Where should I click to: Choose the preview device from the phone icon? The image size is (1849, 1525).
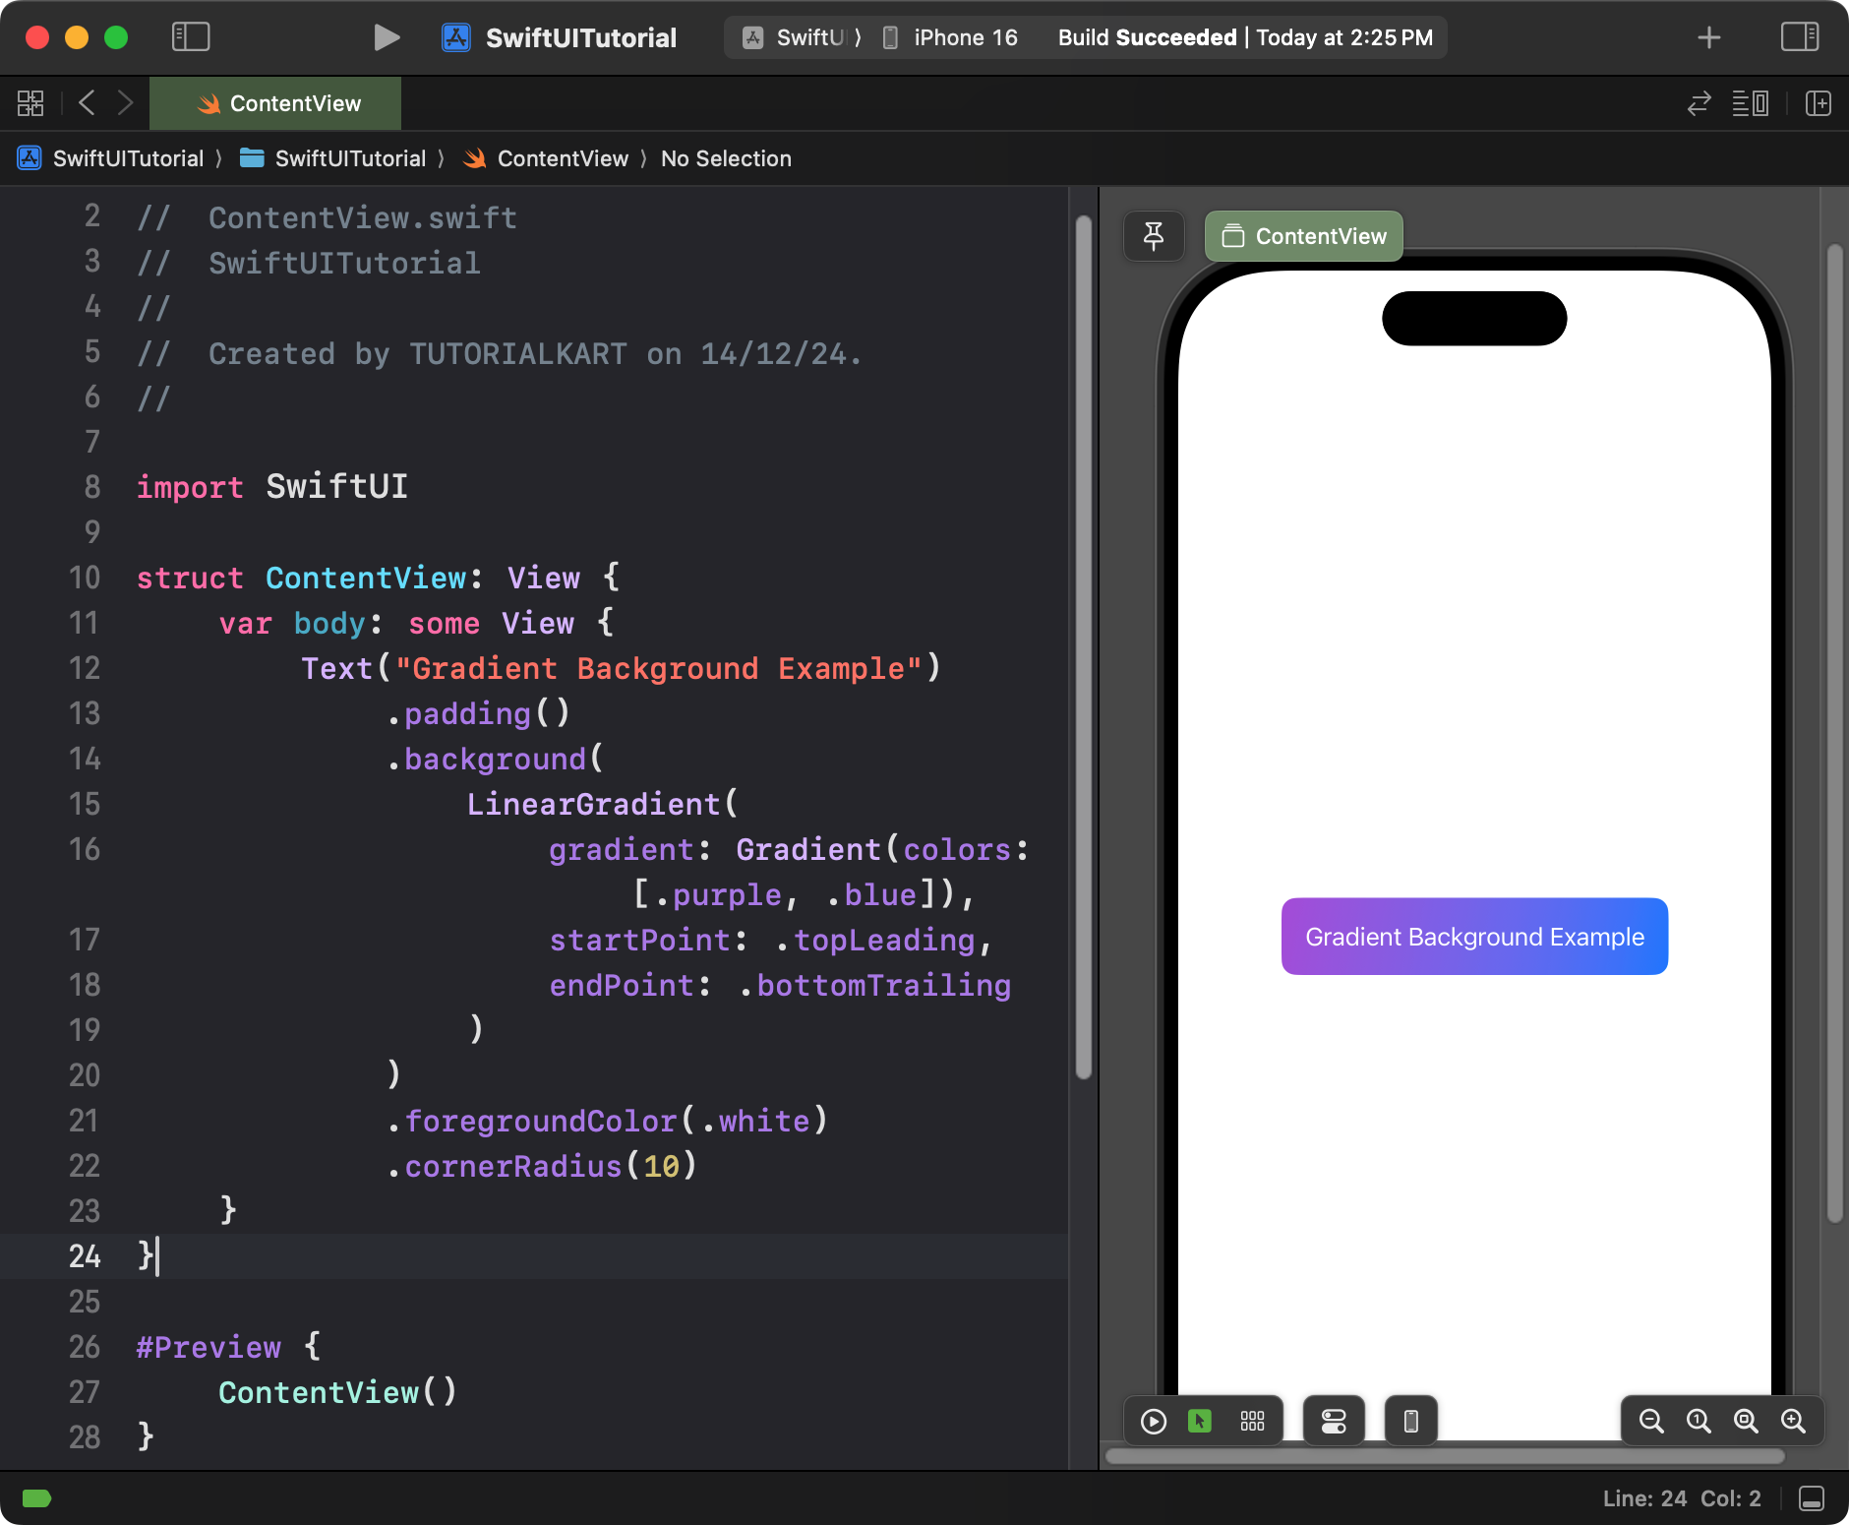[1411, 1421]
